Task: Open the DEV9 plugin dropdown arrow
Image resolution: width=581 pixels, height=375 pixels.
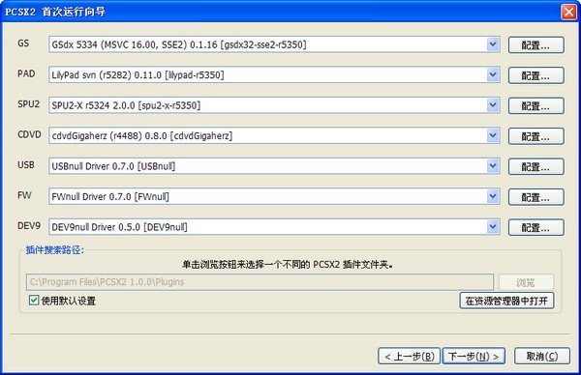Action: point(493,227)
